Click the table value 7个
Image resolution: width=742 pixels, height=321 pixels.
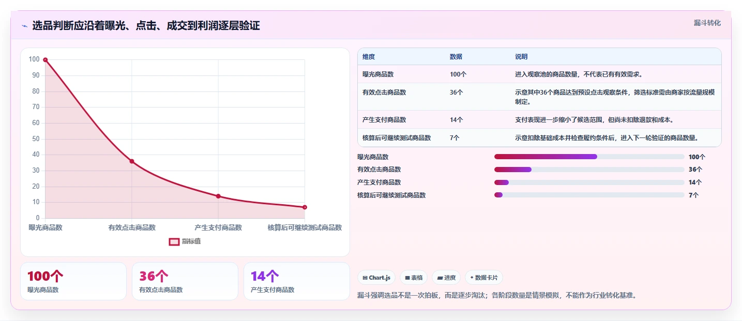pyautogui.click(x=455, y=137)
